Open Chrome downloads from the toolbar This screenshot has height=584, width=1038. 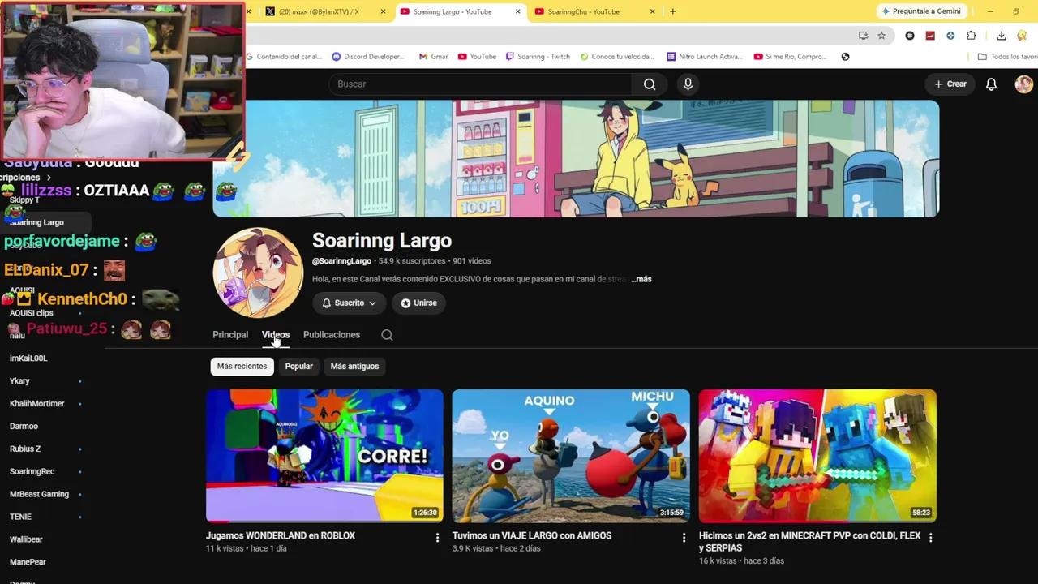tap(1002, 36)
